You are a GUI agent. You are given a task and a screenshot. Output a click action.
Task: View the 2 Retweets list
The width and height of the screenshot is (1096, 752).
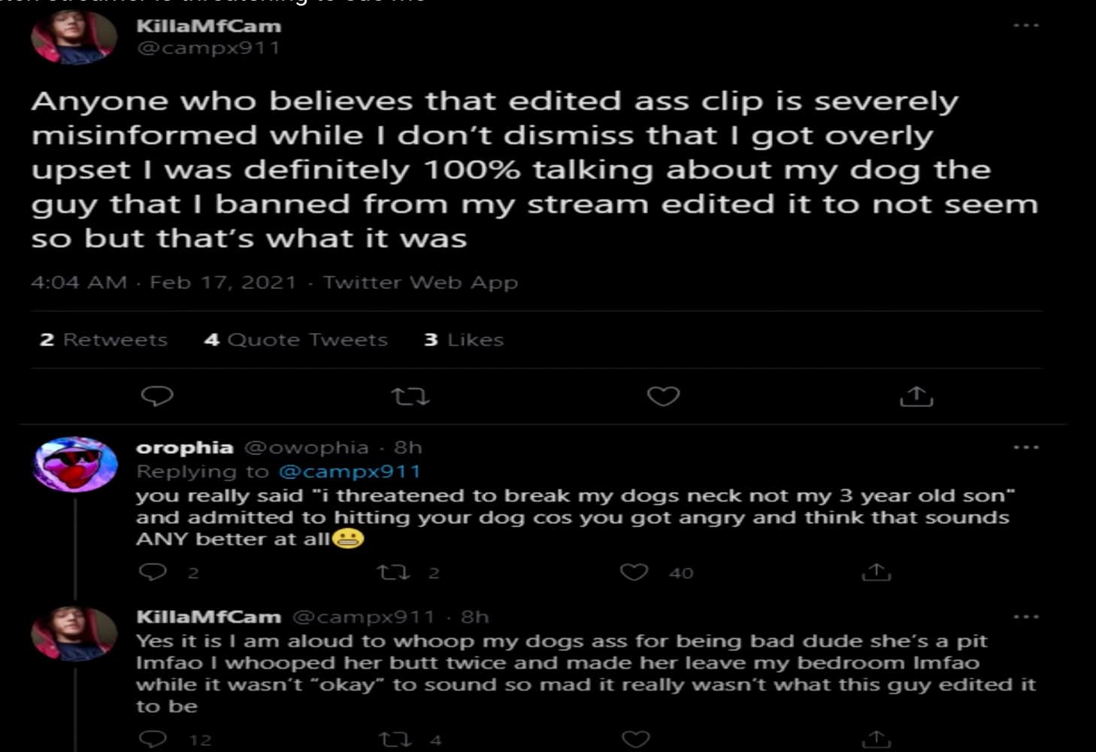104,340
